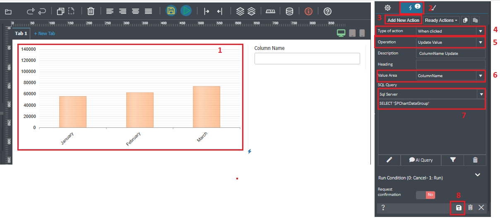Screen dimensions: 500x219
Task: Run the form with the green play icon
Action: [186, 11]
